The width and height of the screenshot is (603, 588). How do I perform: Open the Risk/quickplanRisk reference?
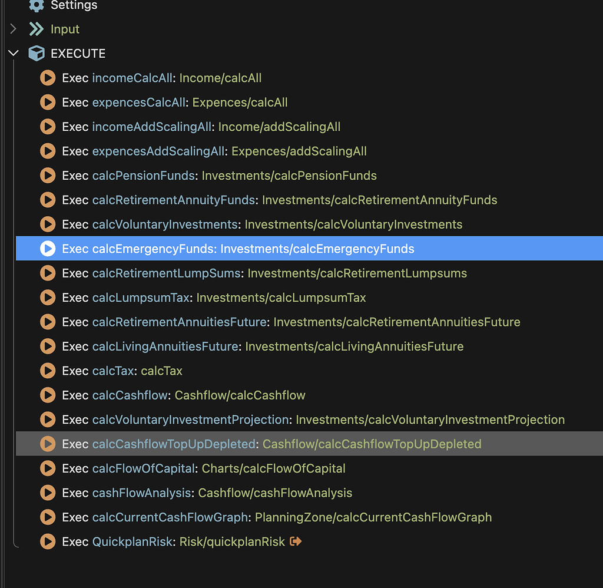coord(233,541)
